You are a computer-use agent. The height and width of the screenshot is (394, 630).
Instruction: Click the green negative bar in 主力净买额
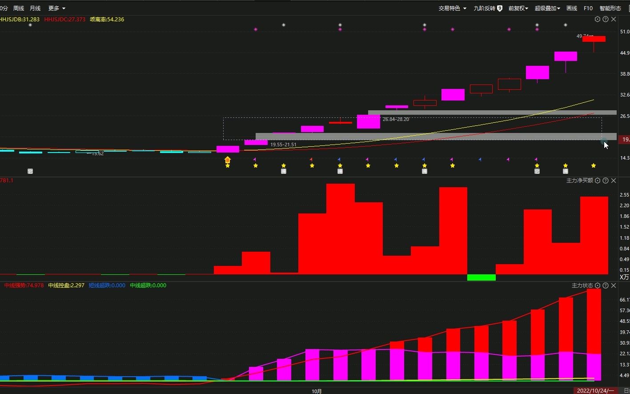pyautogui.click(x=481, y=277)
